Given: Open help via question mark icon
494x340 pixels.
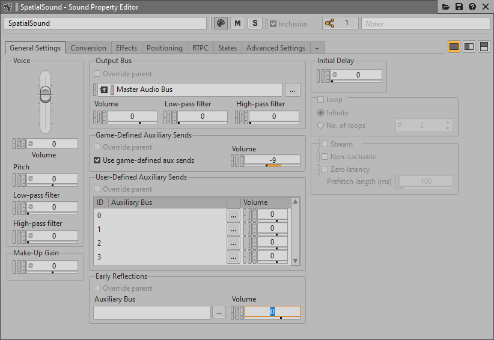Looking at the screenshot, I should [x=472, y=7].
